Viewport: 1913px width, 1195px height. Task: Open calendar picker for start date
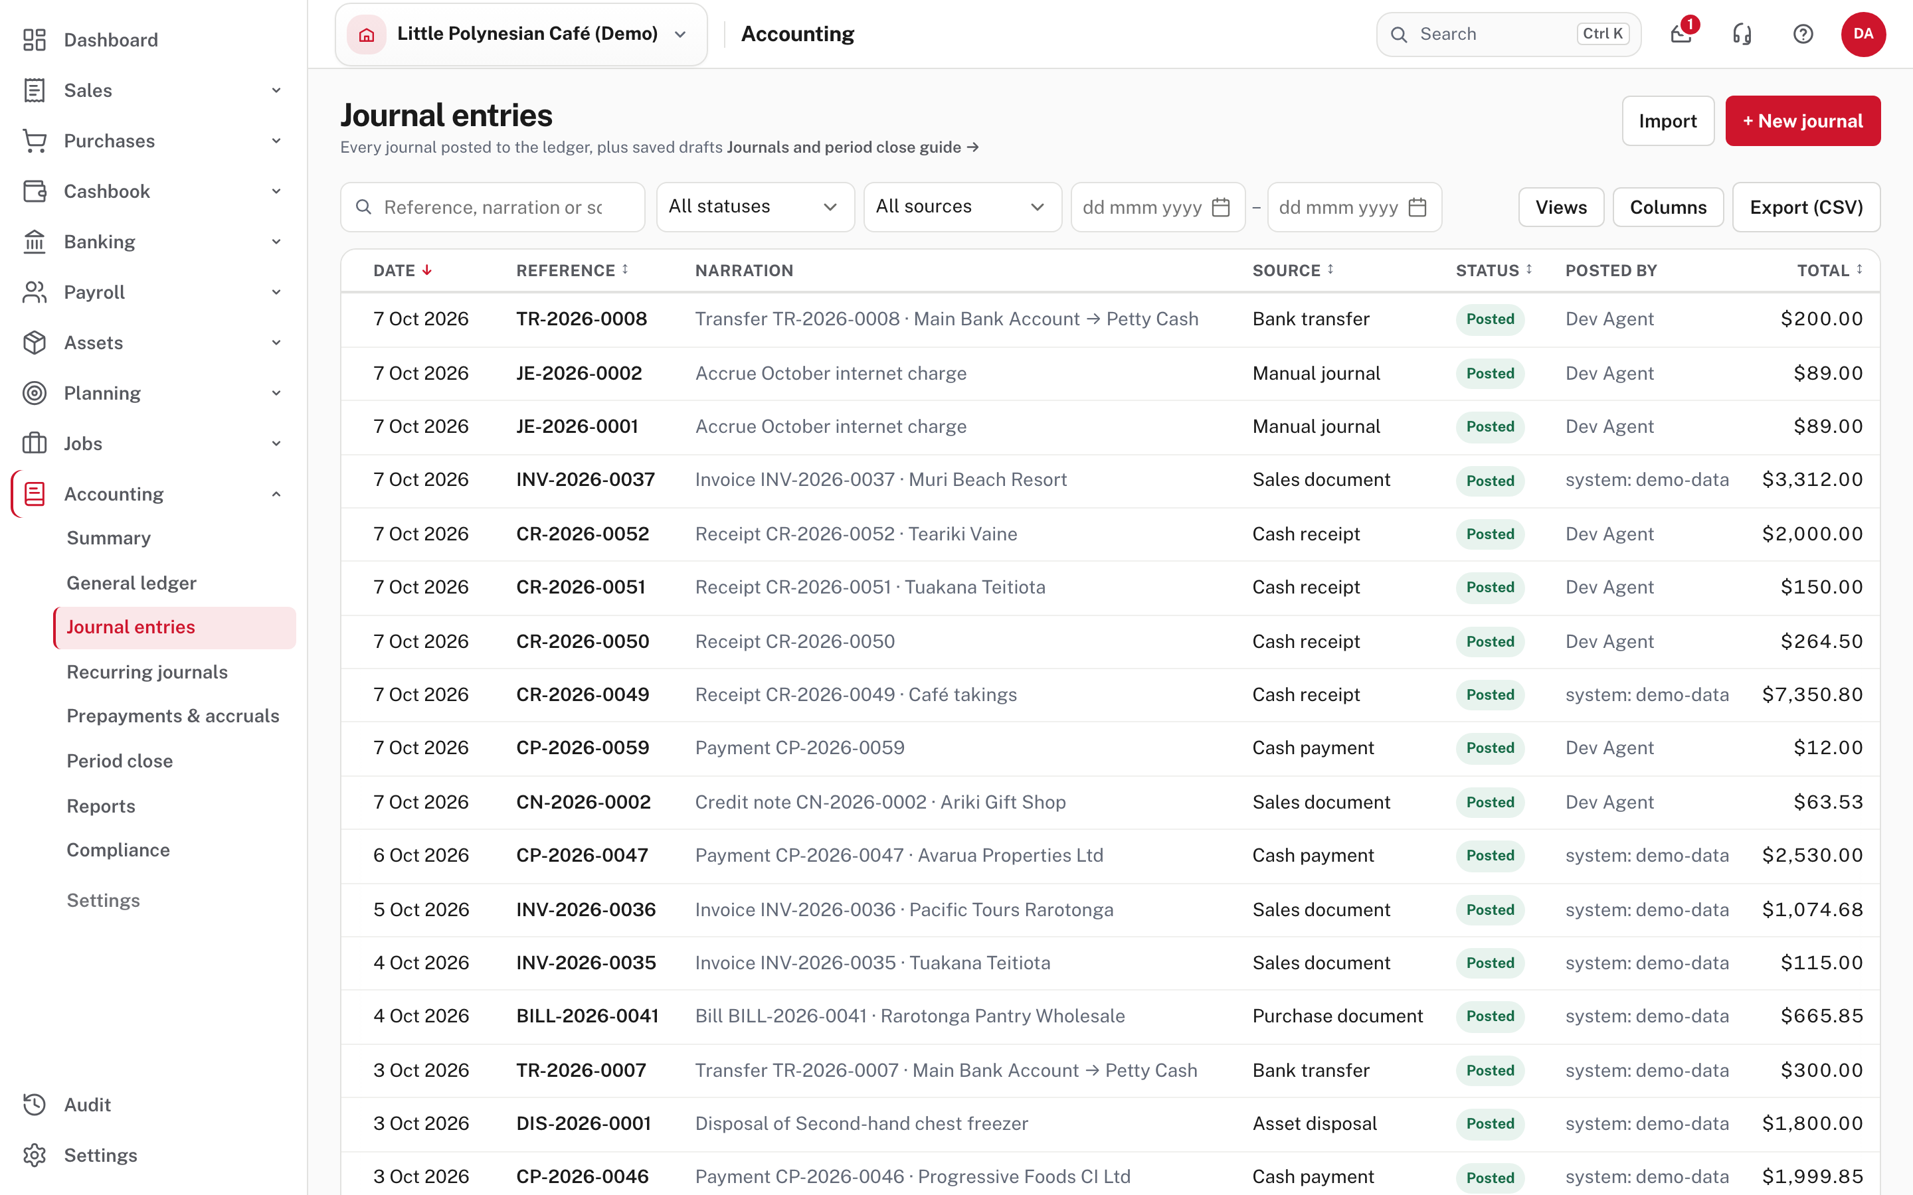(x=1220, y=207)
